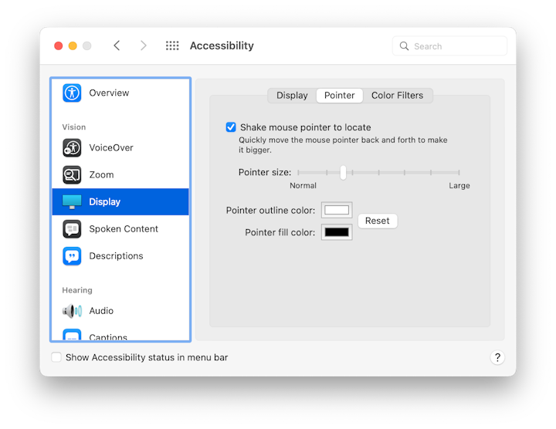Select the Spoken Content speech icon
Viewport: 556px width, 429px height.
click(x=73, y=229)
